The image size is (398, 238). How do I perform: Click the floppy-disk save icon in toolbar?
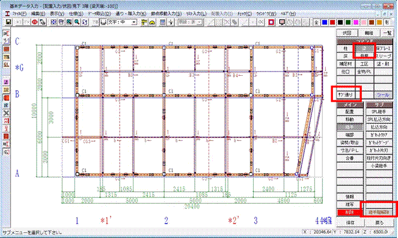[x=8, y=22]
